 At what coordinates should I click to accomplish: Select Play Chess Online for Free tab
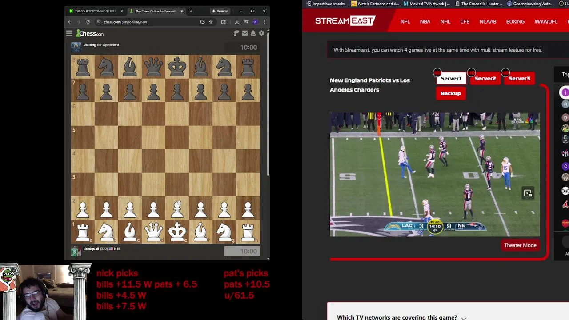pyautogui.click(x=156, y=11)
